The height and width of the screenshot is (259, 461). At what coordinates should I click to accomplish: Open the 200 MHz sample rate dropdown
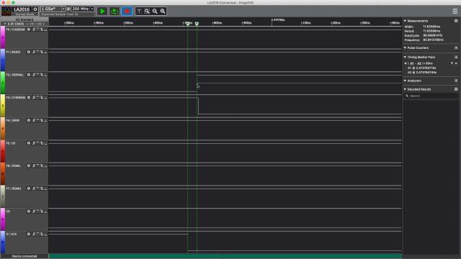coord(83,9)
